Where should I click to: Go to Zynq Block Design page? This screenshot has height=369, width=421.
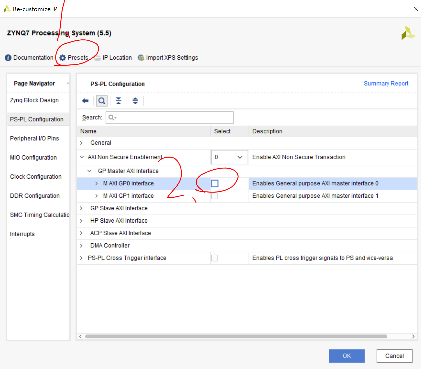point(34,100)
